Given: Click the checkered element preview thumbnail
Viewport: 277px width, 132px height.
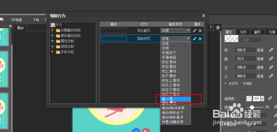Looking at the screenshot, I should pos(231,39).
